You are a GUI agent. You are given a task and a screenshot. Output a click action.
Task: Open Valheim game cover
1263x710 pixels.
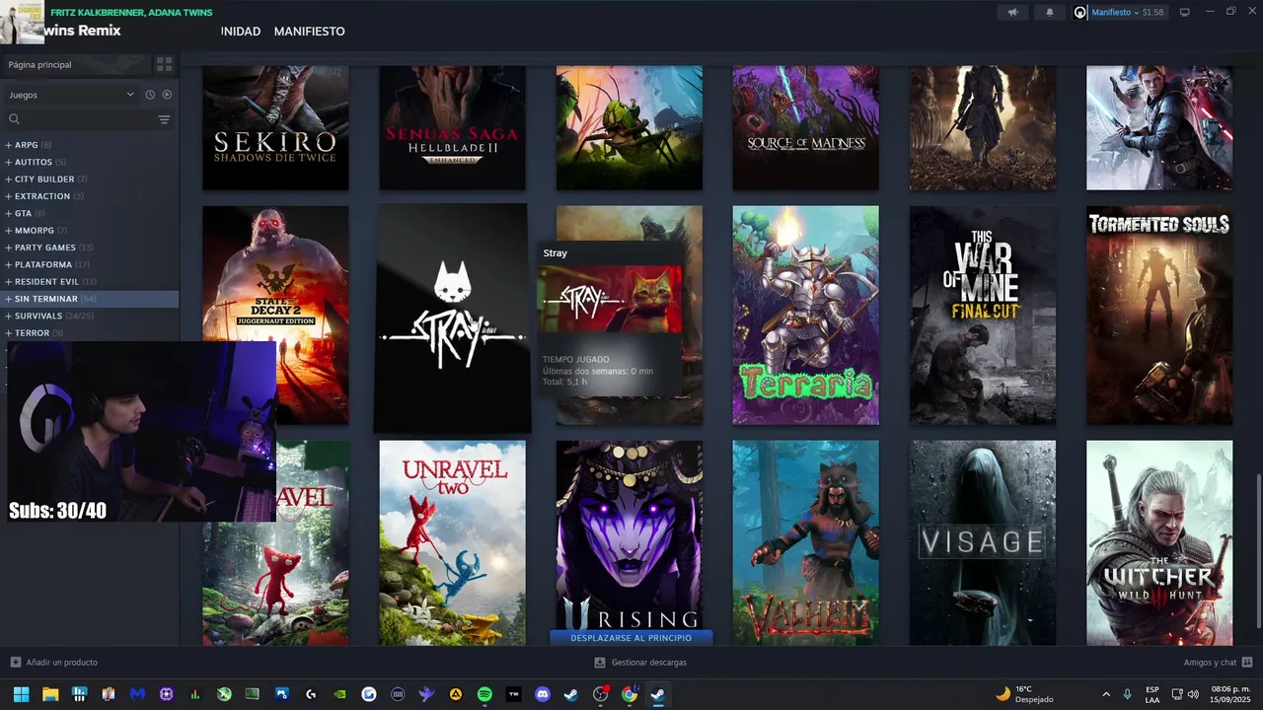(x=805, y=542)
